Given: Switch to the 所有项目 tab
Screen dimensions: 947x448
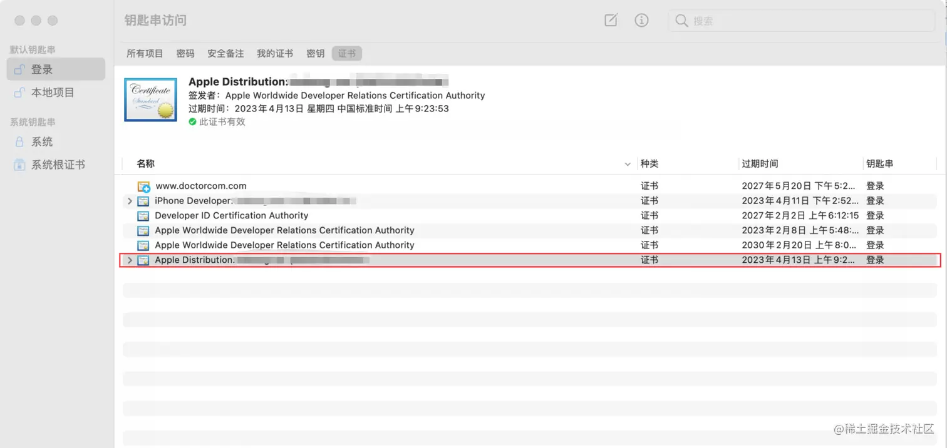Looking at the screenshot, I should tap(145, 53).
